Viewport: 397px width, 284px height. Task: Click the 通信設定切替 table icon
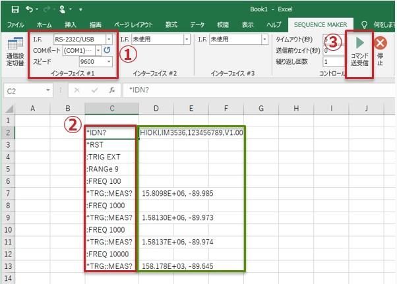(15, 43)
